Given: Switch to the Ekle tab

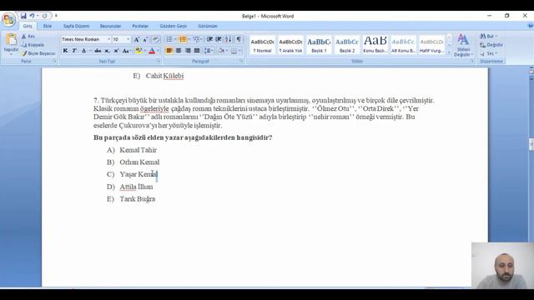Looking at the screenshot, I should pos(48,26).
